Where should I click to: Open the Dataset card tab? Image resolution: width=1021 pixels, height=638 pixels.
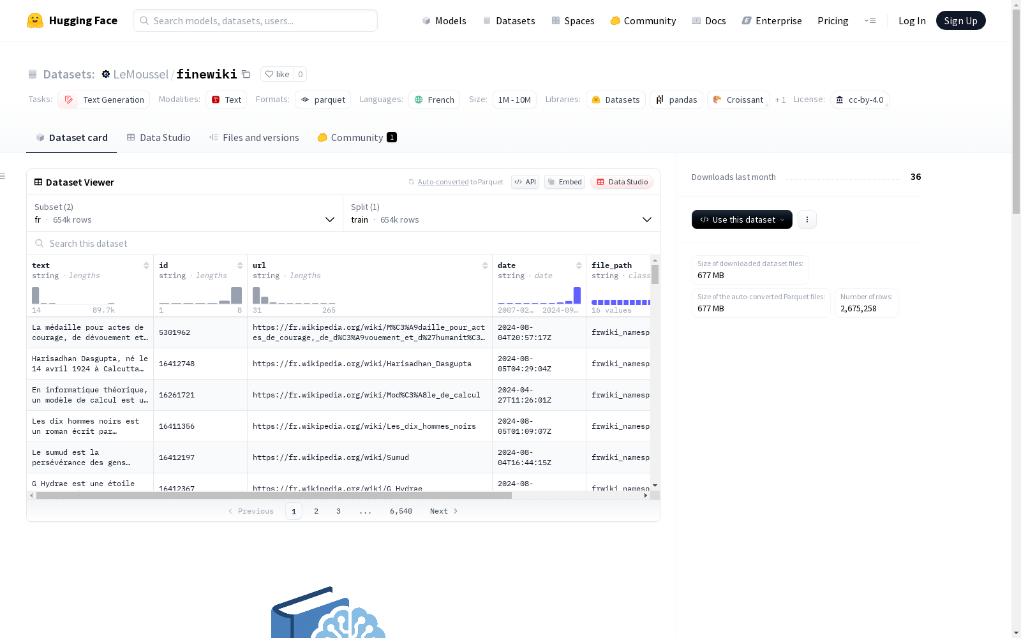click(71, 137)
